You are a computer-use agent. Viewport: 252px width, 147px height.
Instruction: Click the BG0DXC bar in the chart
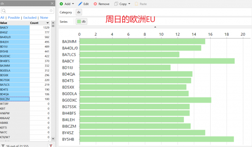(x=145, y=100)
